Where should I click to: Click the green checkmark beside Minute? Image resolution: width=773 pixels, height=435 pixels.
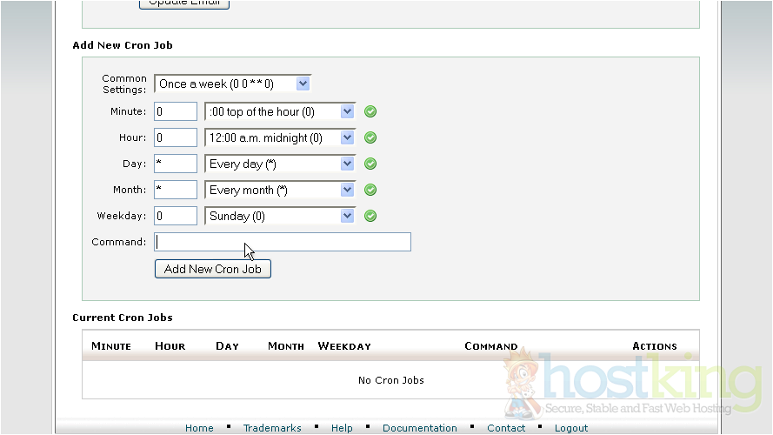370,111
